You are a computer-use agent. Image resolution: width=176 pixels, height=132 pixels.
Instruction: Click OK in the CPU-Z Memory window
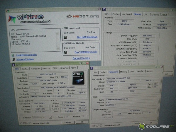coord(166,74)
